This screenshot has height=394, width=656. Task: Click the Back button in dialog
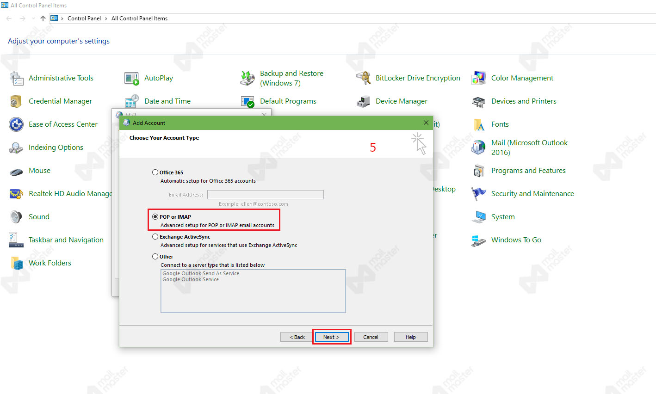point(297,337)
